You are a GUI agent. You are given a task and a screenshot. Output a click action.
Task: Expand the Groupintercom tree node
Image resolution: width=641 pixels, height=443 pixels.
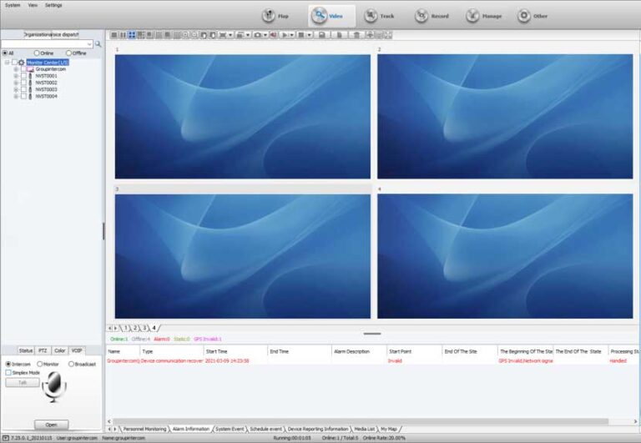[x=16, y=69]
